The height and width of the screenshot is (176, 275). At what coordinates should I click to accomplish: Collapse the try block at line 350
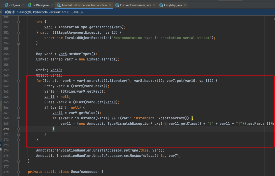point(18,22)
